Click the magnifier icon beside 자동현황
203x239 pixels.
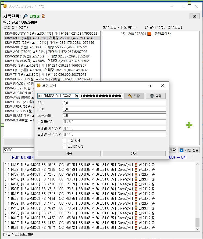pos(25,16)
